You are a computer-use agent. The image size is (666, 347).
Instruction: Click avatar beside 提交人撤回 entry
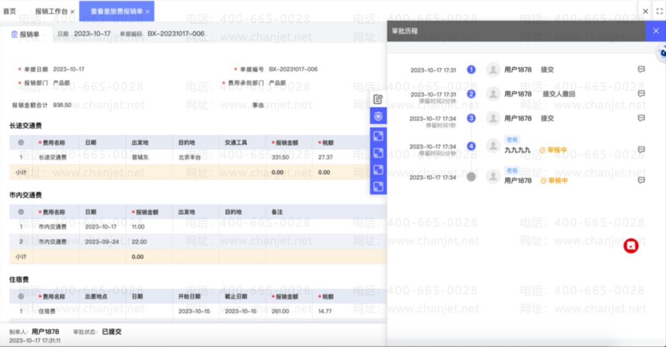[x=493, y=94]
